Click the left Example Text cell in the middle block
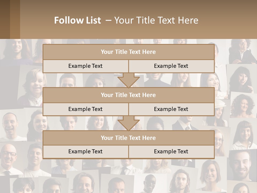This screenshot has width=257, height=193. [x=85, y=109]
